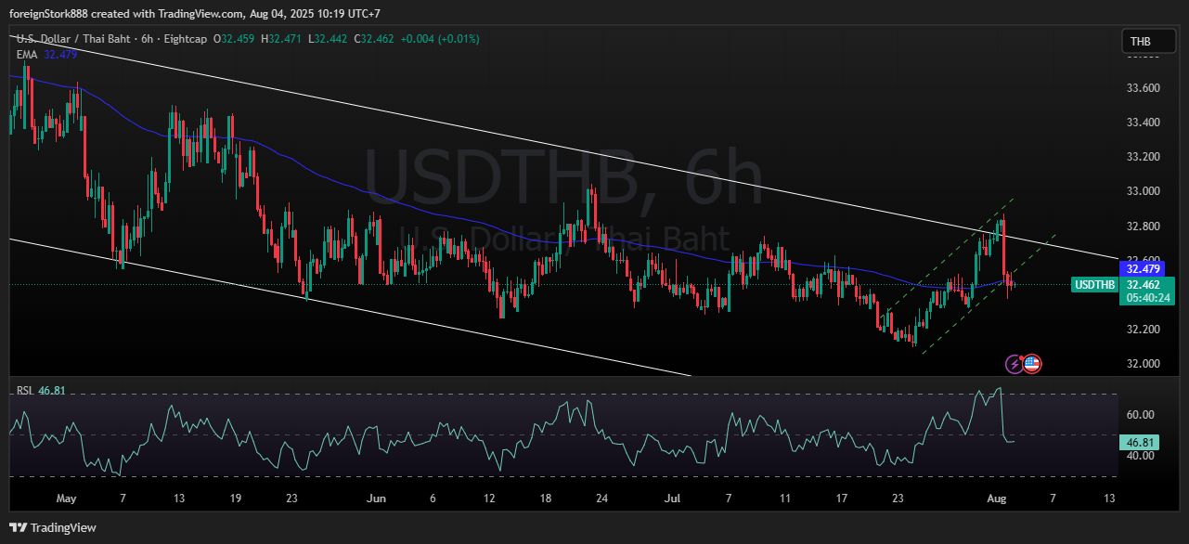Click the 19 date label on the time axis
1189x544 pixels.
[x=236, y=499]
